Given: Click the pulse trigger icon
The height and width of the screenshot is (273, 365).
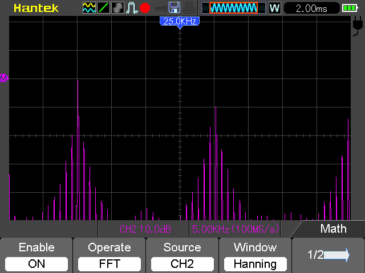Looking at the screenshot, I should coord(132,8).
